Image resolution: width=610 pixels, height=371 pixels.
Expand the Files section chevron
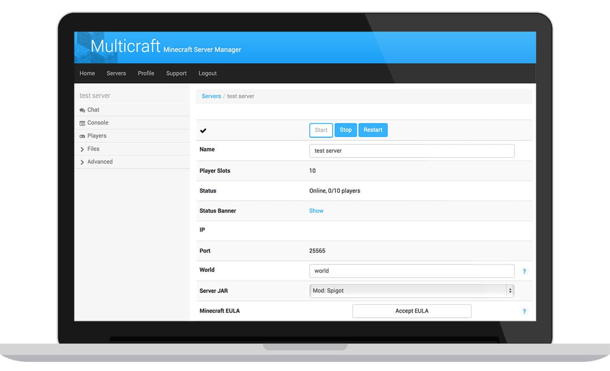82,149
